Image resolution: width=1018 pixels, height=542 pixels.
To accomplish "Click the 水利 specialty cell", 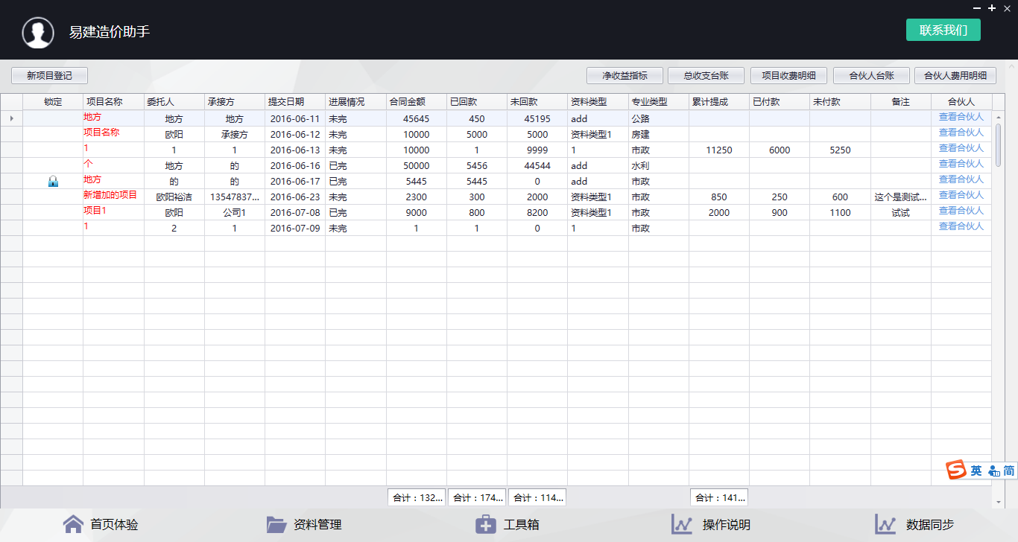I will [659, 166].
